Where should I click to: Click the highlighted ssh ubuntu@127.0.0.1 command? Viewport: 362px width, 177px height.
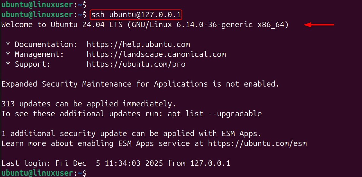point(136,15)
